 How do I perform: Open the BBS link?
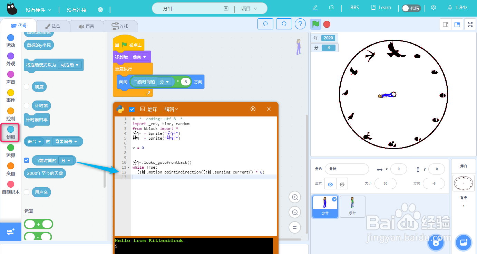[354, 8]
